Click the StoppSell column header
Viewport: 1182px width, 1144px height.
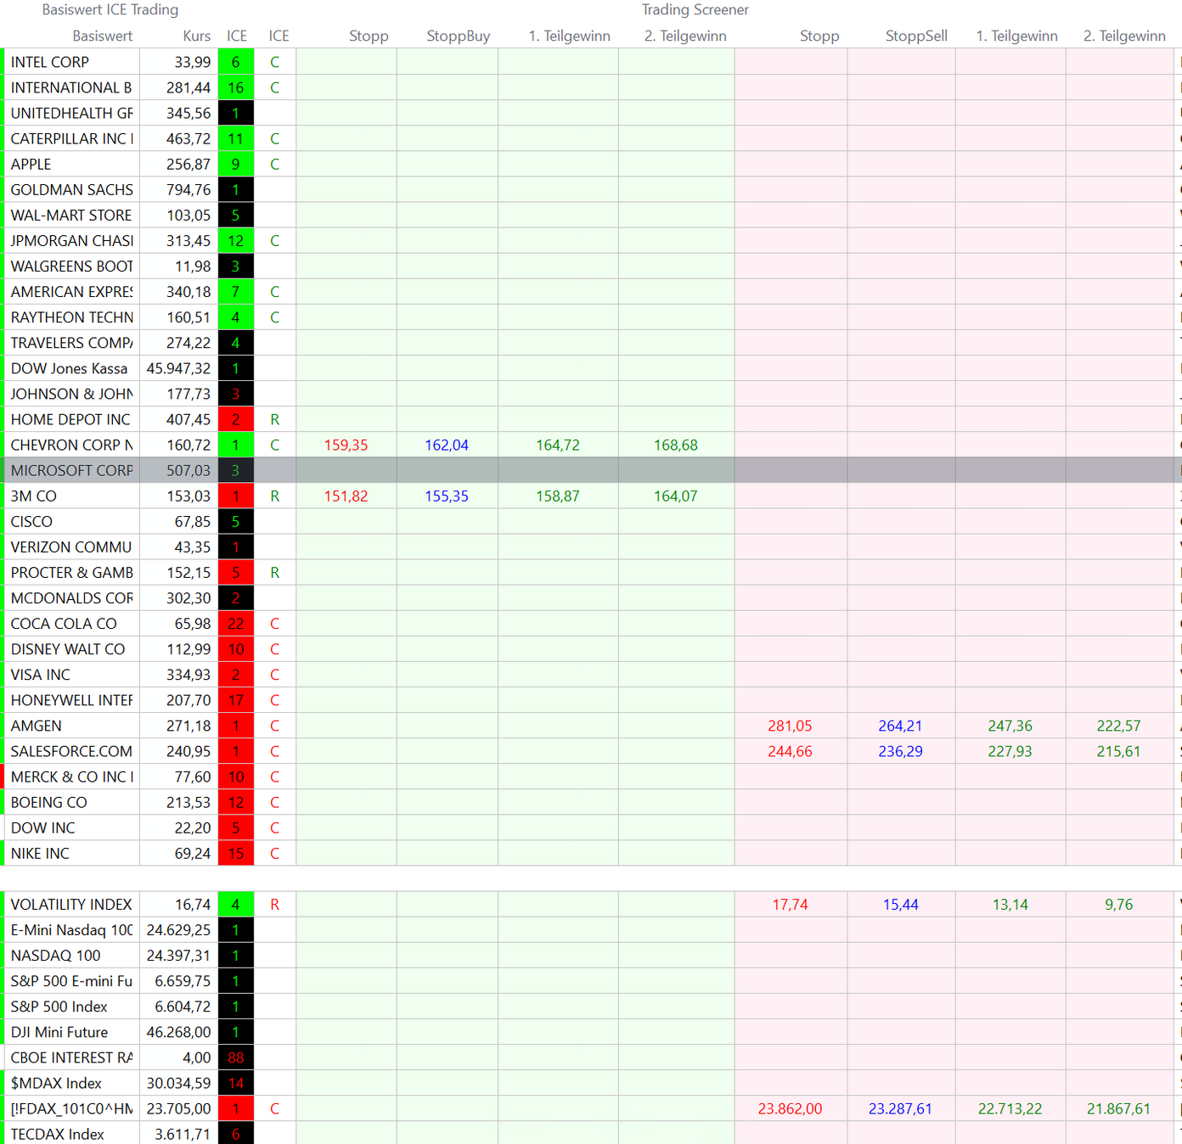915,36
